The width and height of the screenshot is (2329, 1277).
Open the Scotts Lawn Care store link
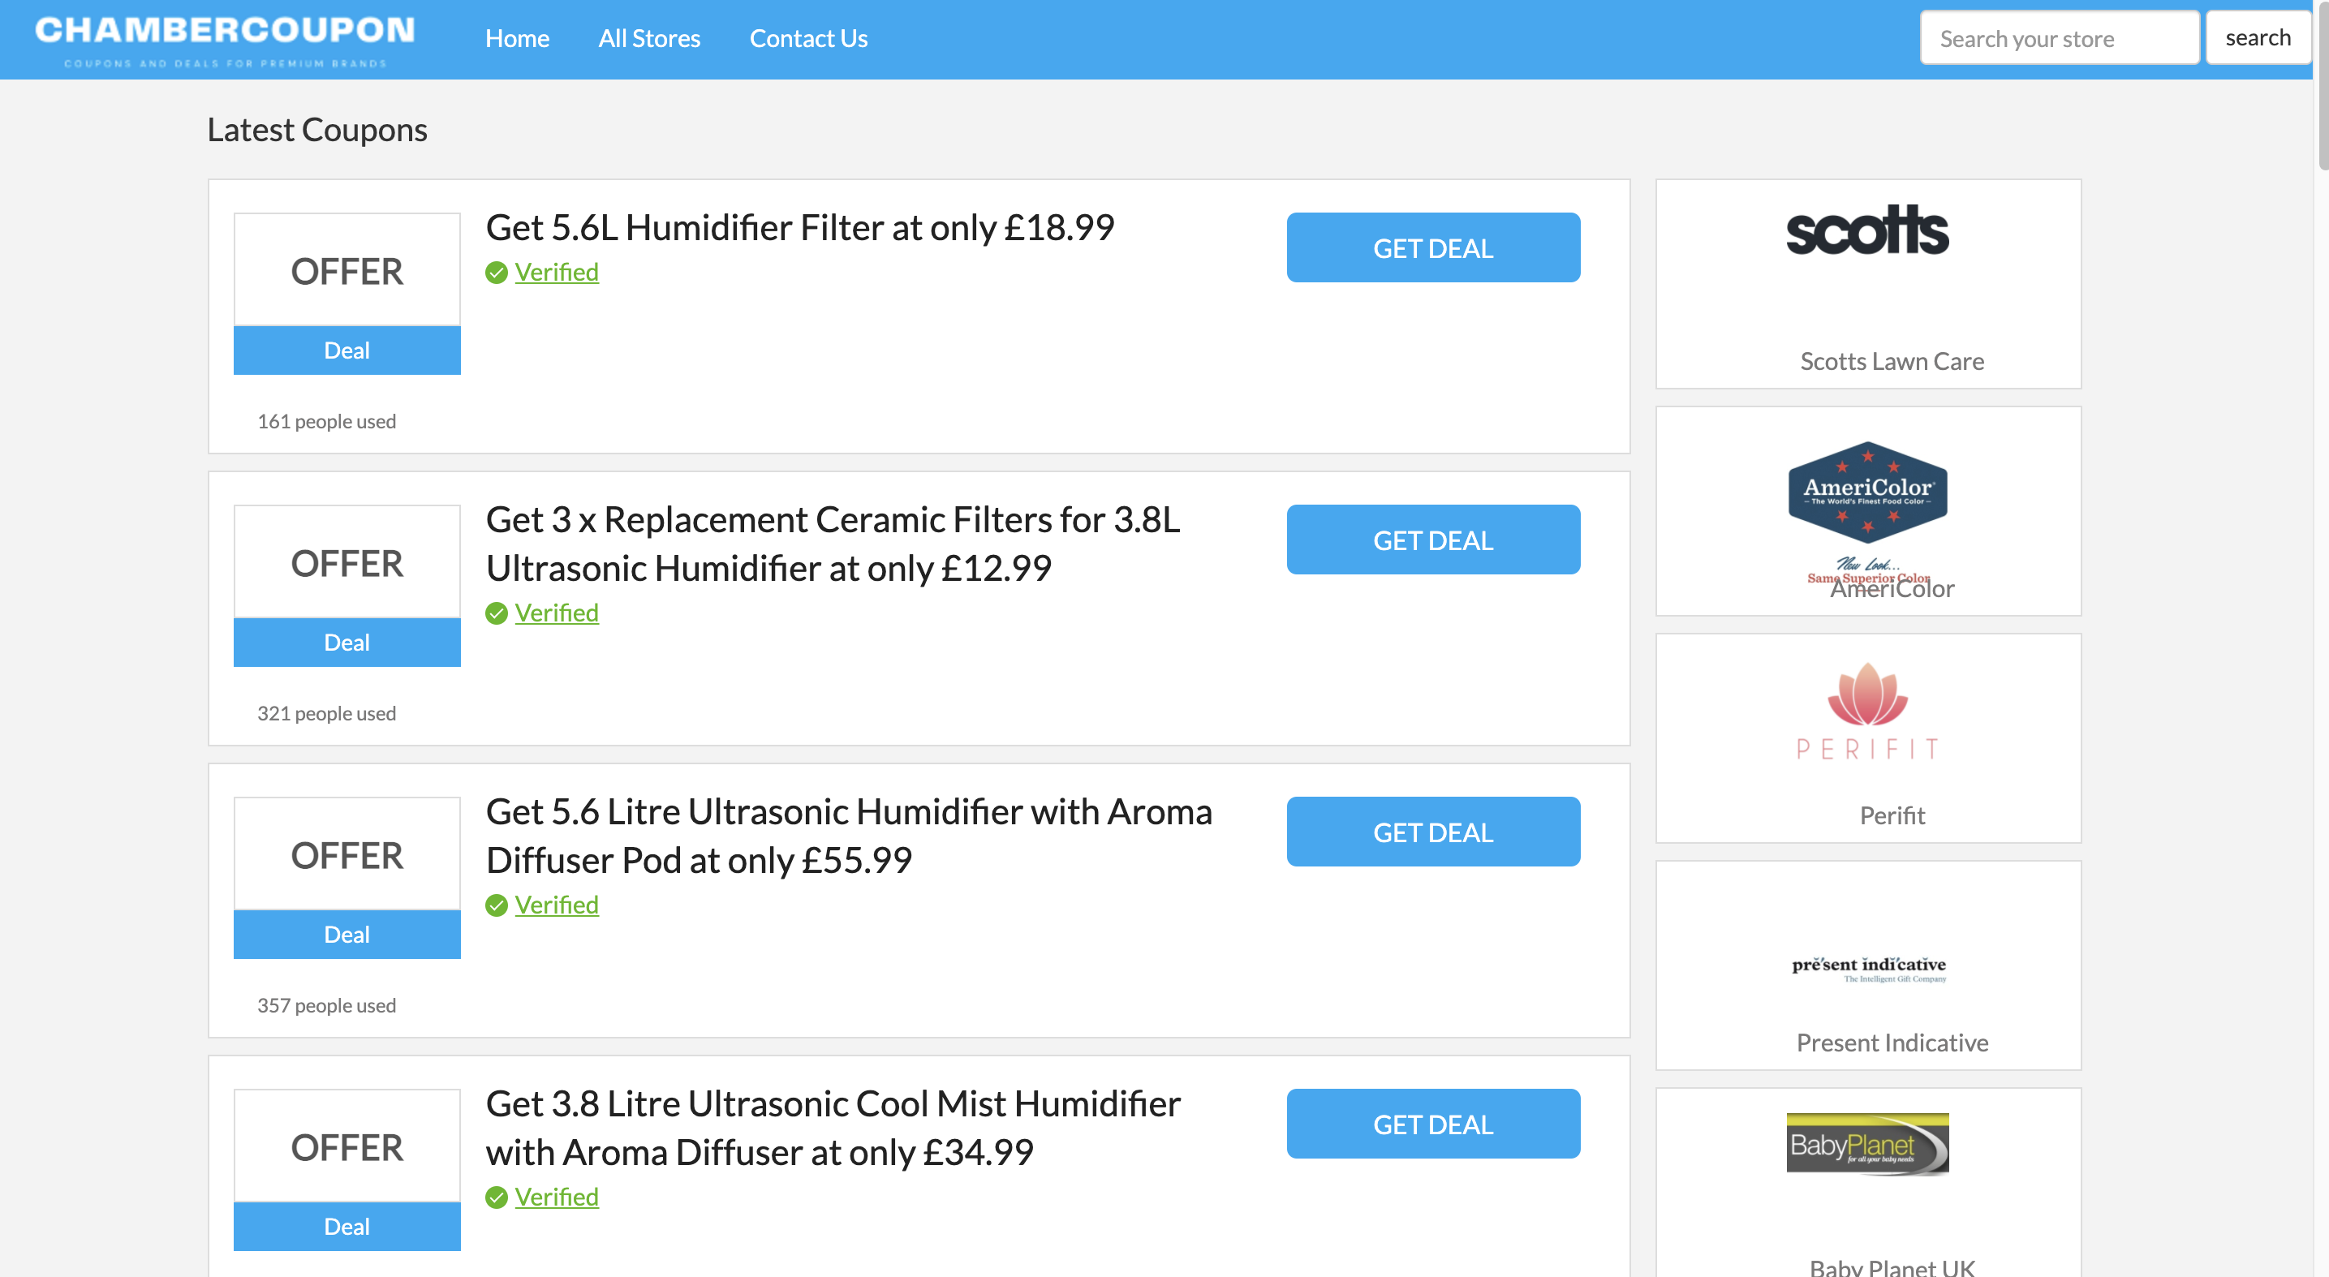(1892, 360)
